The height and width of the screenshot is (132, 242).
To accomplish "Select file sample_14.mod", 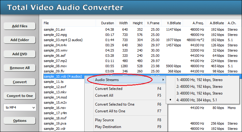I will pos(55,97).
